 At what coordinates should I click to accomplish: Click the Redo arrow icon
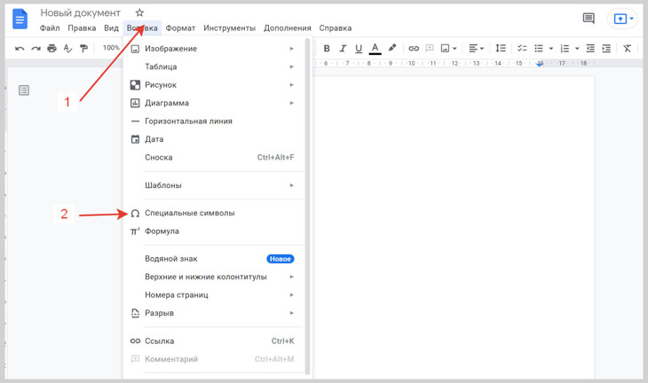click(36, 49)
